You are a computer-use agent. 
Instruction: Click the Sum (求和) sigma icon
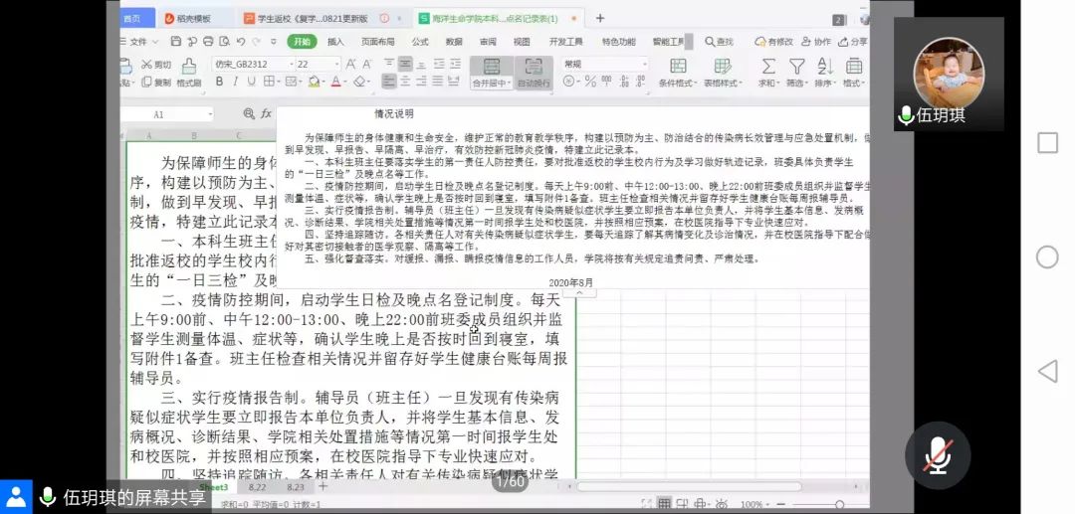(x=767, y=67)
